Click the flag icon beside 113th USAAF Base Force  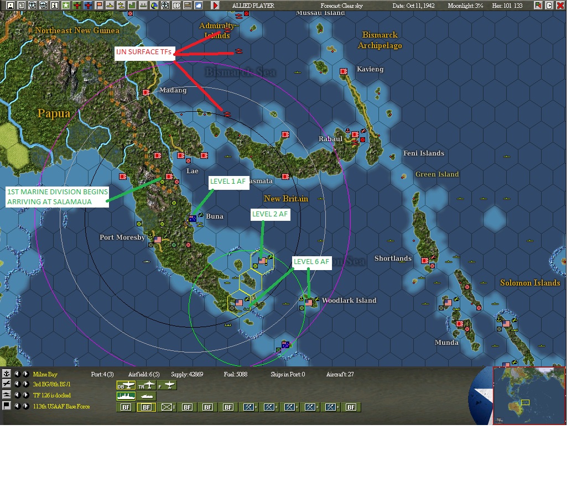coord(7,406)
